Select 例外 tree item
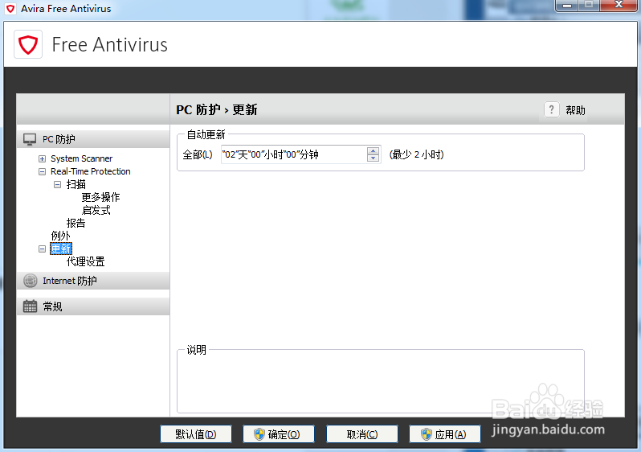 [60, 236]
